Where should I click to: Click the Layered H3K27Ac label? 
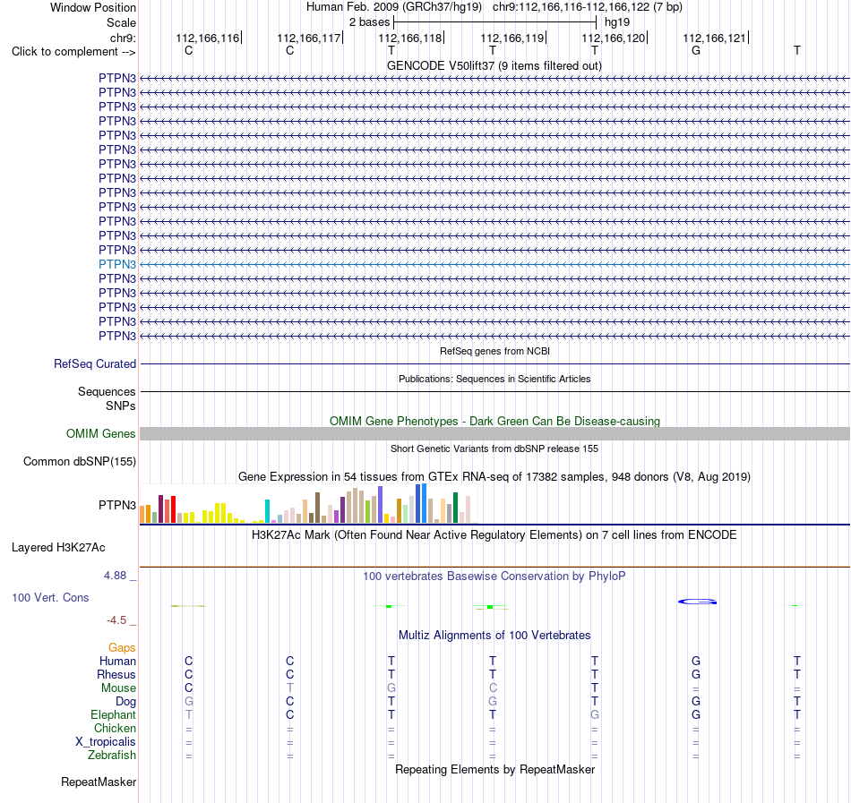(58, 547)
